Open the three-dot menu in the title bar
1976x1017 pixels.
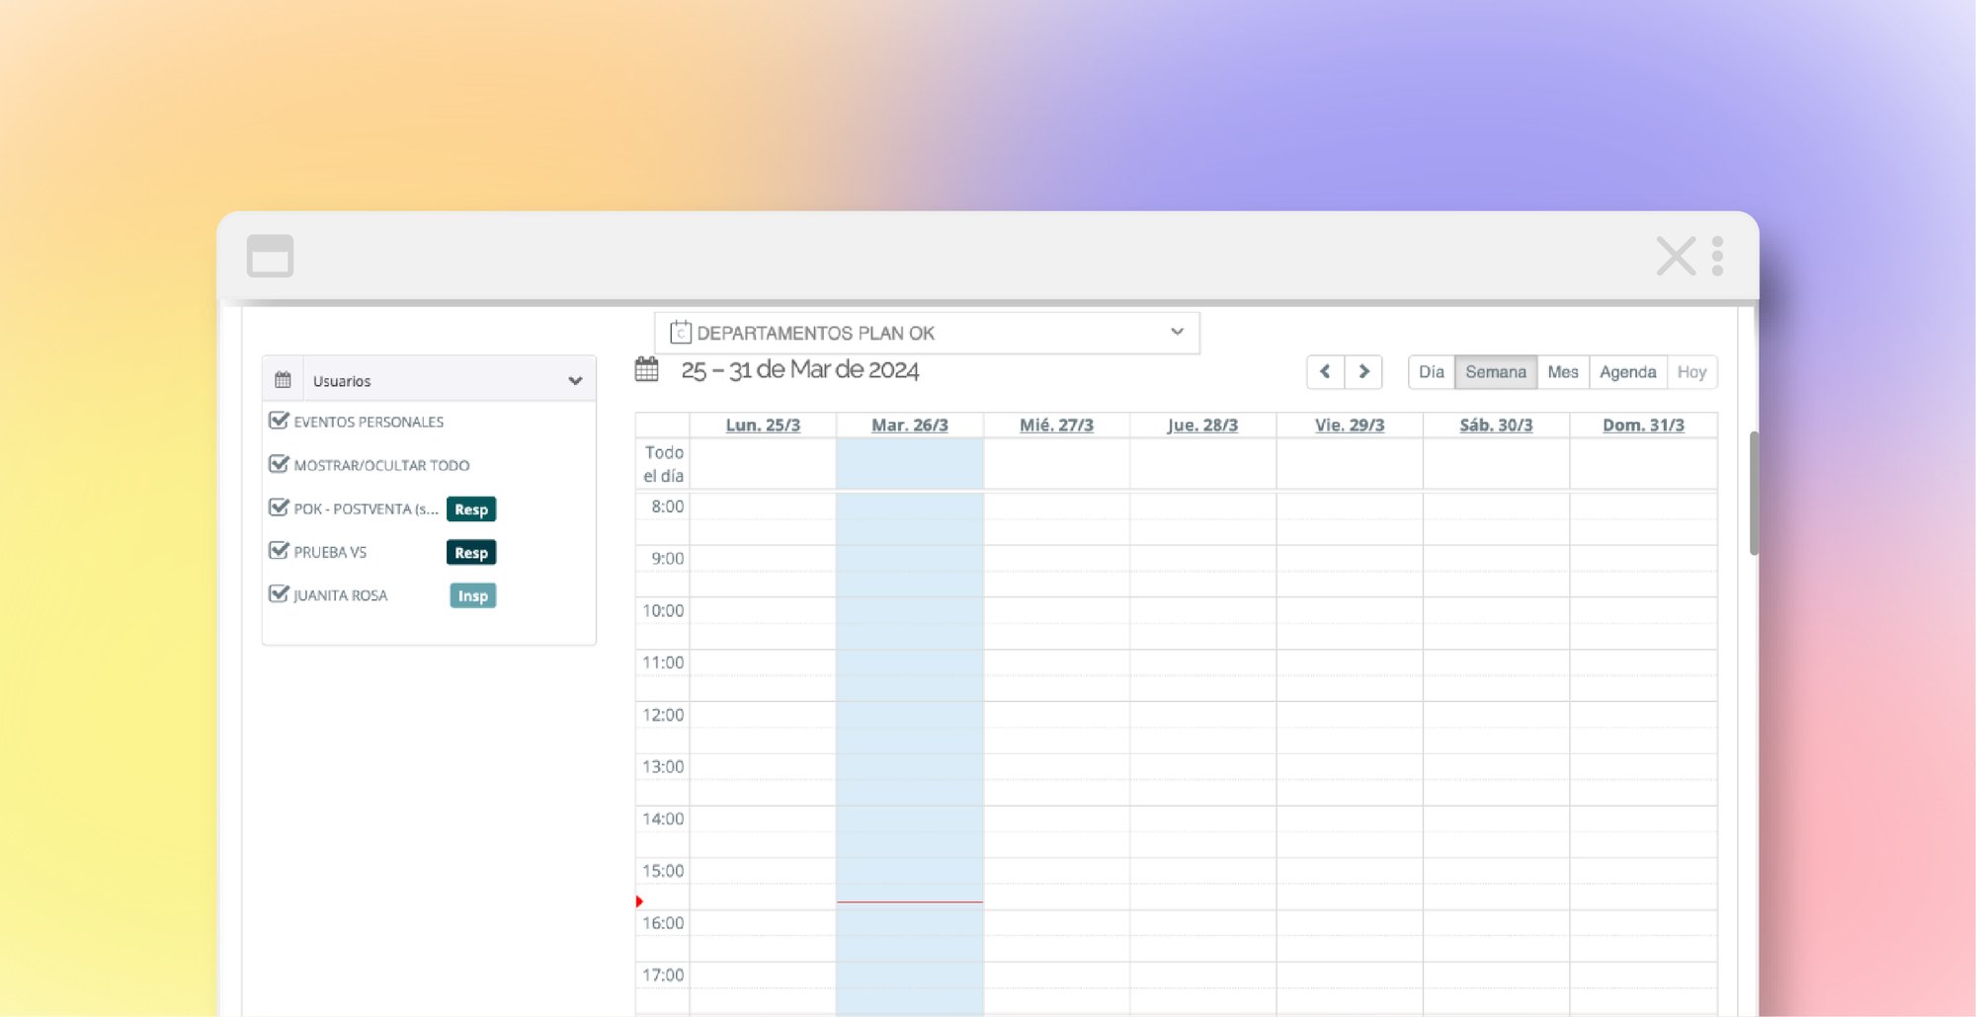click(x=1717, y=256)
